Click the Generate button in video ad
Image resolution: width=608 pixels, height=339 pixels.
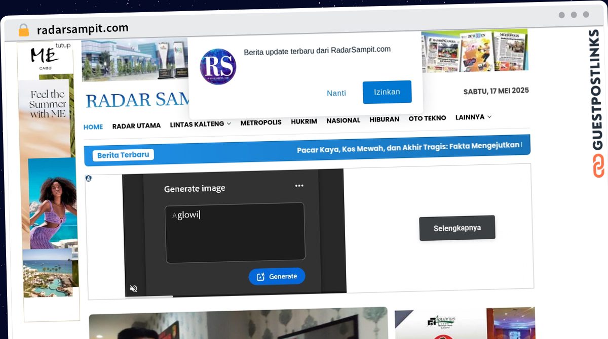[x=277, y=276]
